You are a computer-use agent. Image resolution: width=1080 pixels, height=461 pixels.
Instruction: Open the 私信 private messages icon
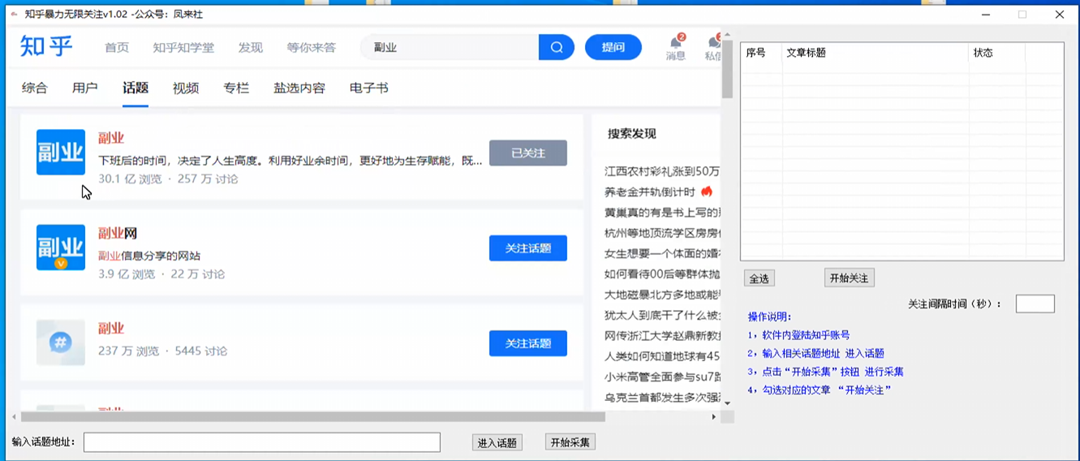point(713,44)
